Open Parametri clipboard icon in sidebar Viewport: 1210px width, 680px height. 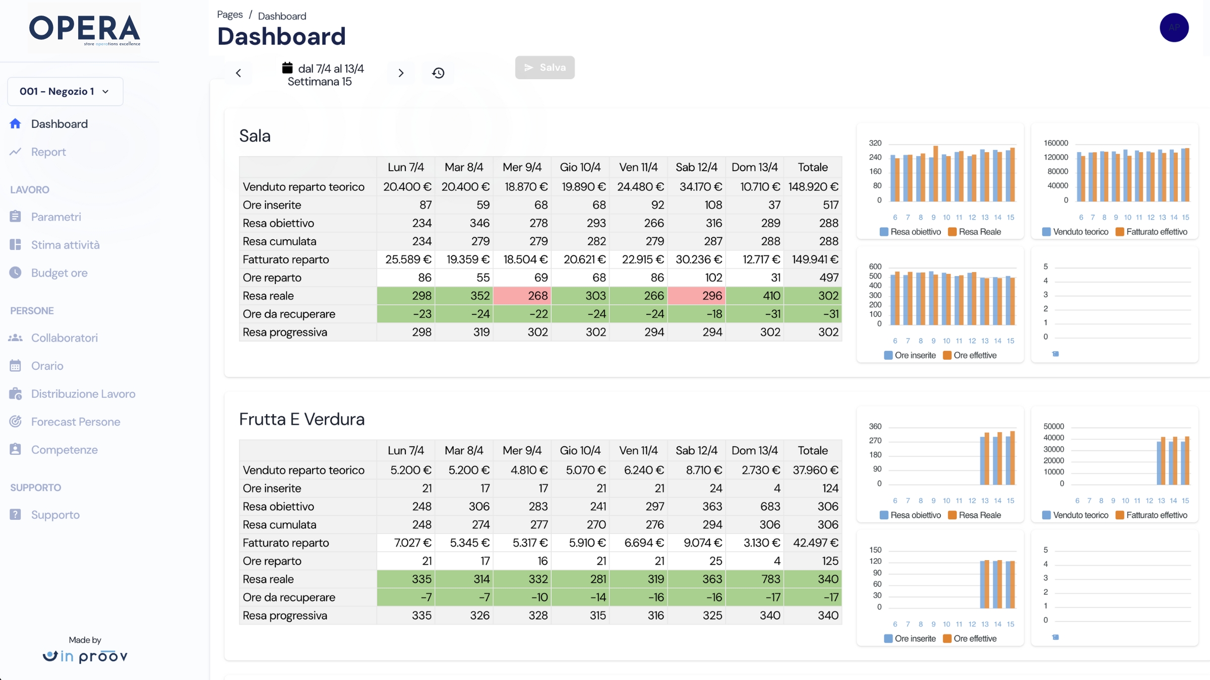point(16,217)
